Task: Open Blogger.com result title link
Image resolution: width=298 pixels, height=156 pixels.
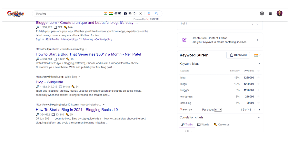Action: 87,23
